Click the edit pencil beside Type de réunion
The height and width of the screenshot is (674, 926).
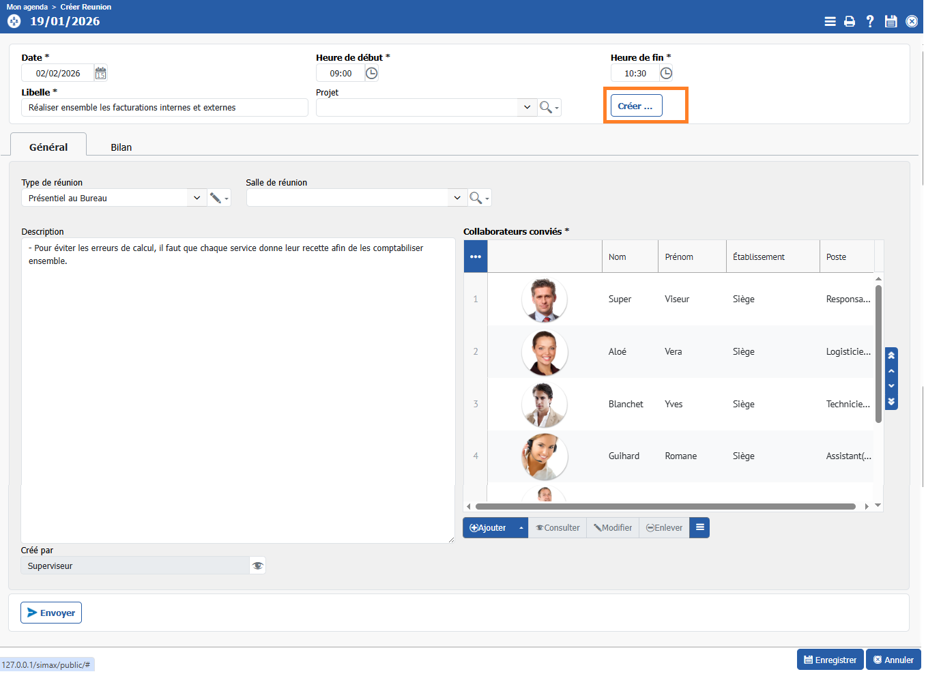pyautogui.click(x=216, y=198)
